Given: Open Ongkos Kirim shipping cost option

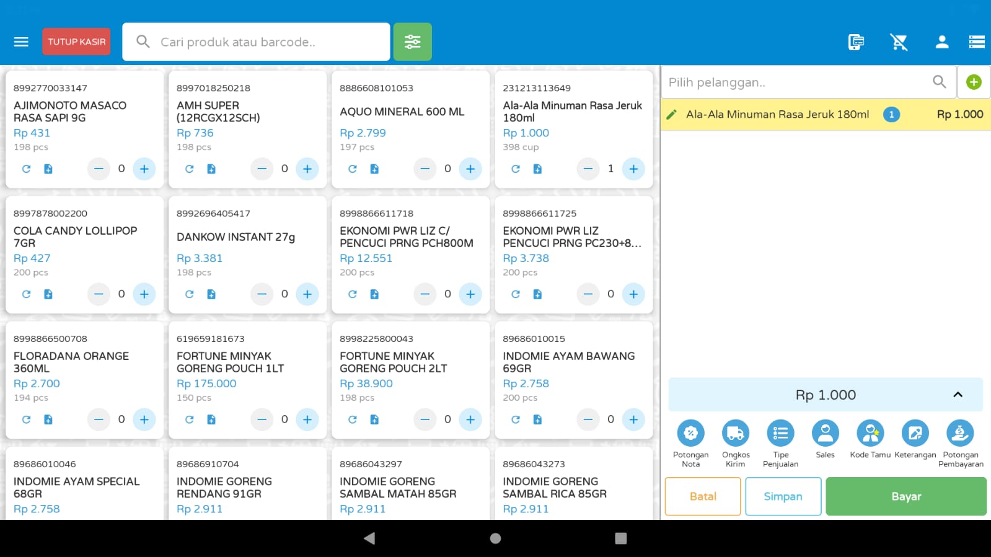Looking at the screenshot, I should pyautogui.click(x=736, y=444).
